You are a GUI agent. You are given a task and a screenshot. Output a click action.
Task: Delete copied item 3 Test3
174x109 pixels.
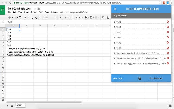(168, 32)
